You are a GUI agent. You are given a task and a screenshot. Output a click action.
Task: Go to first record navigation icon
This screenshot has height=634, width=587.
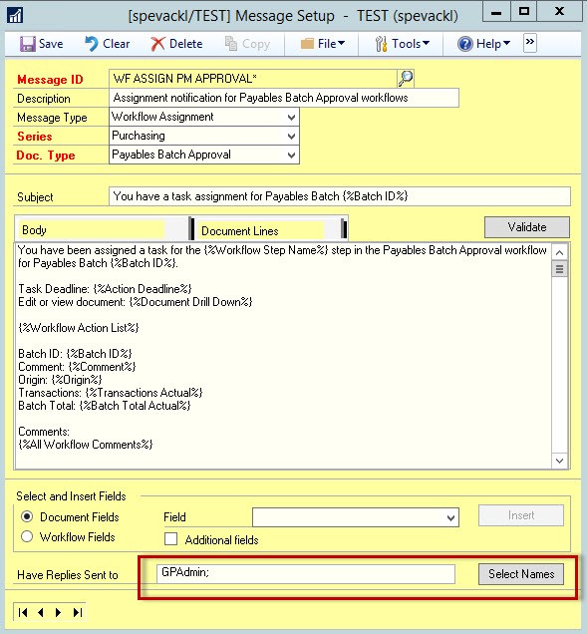click(23, 612)
